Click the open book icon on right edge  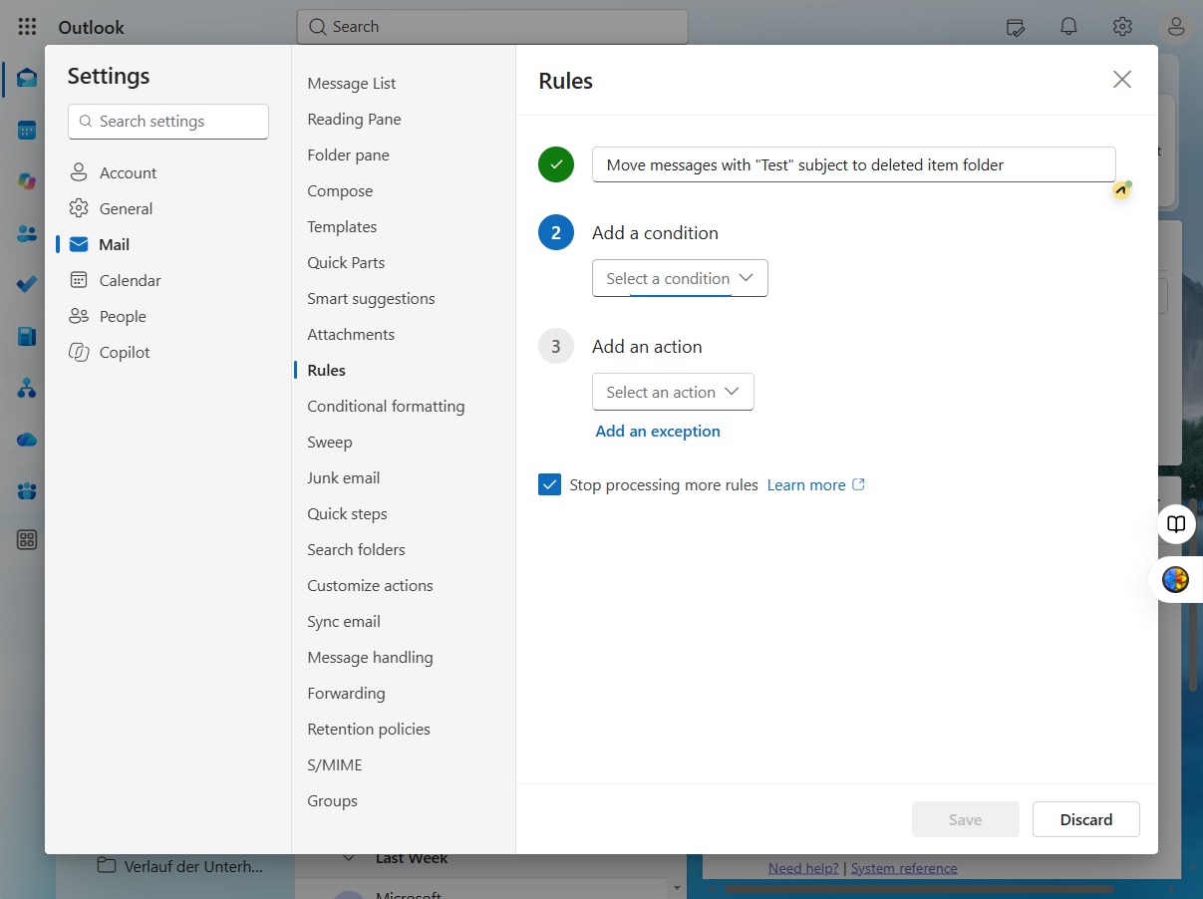[1176, 524]
